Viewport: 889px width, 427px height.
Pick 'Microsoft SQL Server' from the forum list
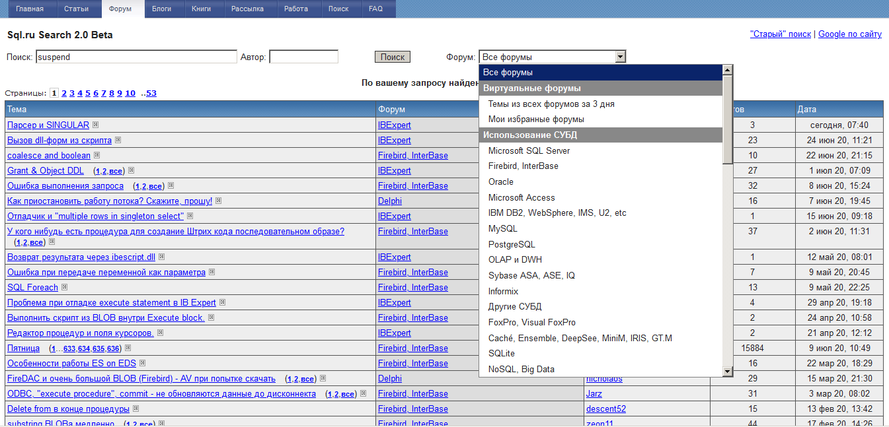529,150
